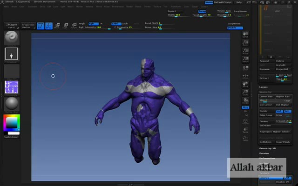Click the Zoom canvas icon
This screenshot has height=186, width=298.
(x=245, y=43)
